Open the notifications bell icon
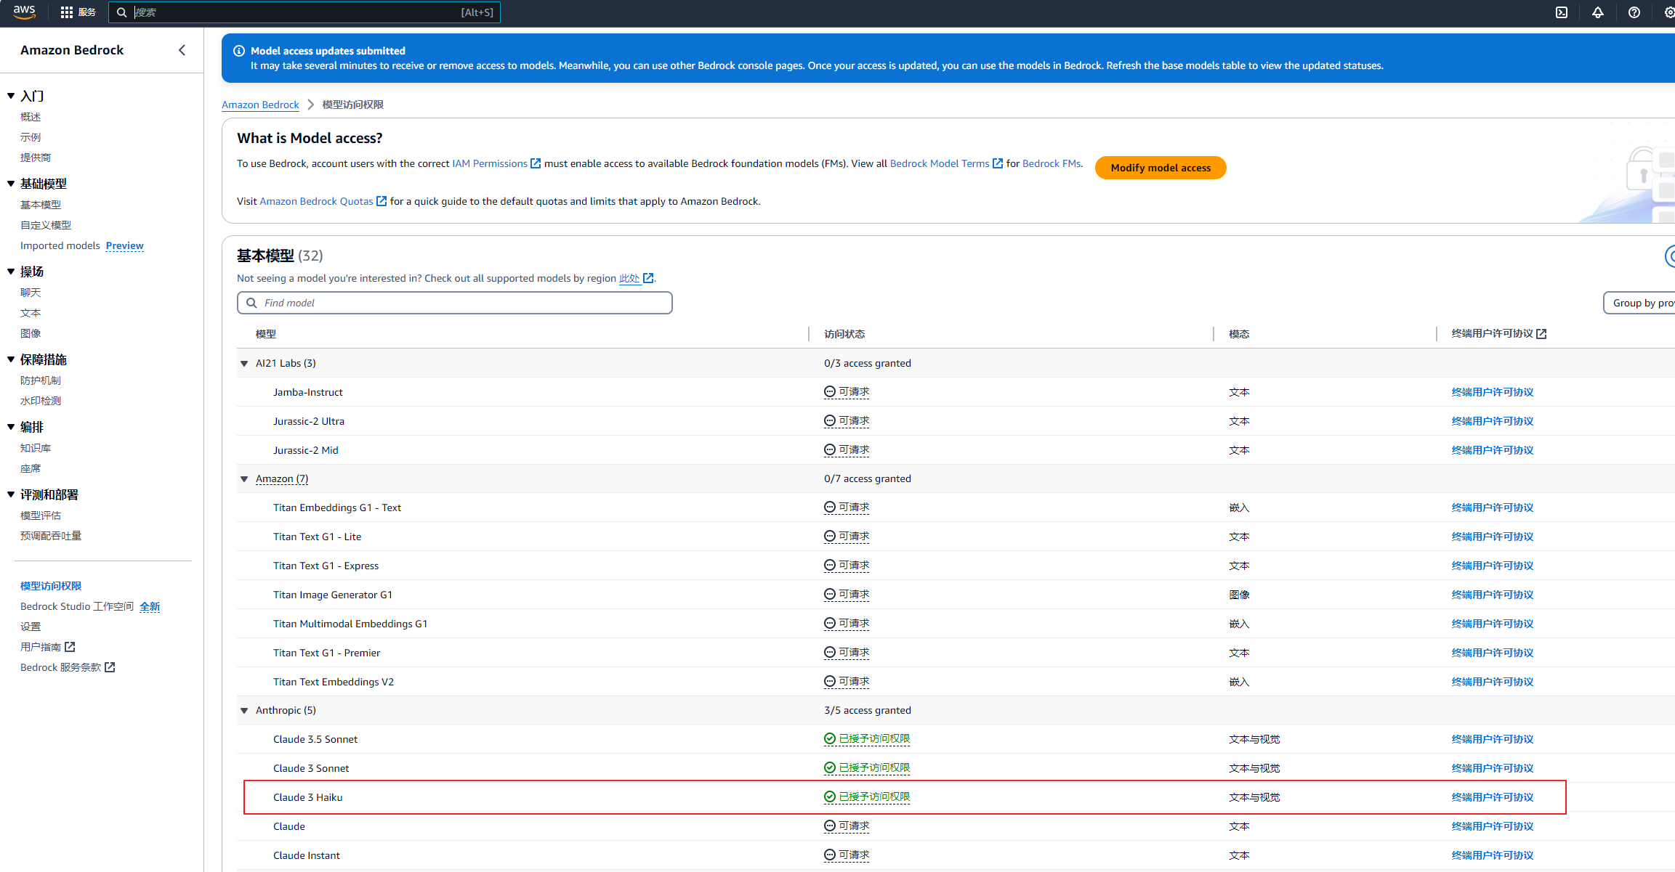 (x=1597, y=12)
